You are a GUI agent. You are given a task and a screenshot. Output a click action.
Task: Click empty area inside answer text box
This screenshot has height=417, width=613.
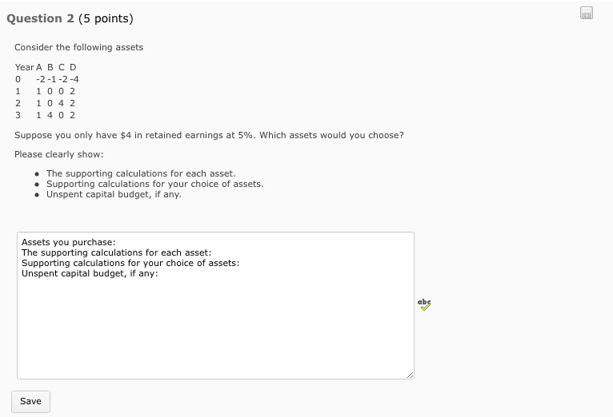[x=215, y=328]
